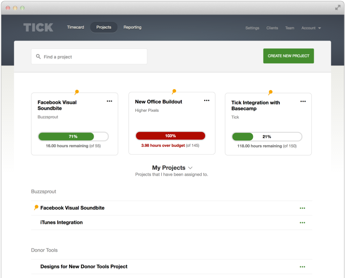This screenshot has height=278, width=345.
Task: Open the search magnifier icon in Find a project
Action: tap(39, 56)
